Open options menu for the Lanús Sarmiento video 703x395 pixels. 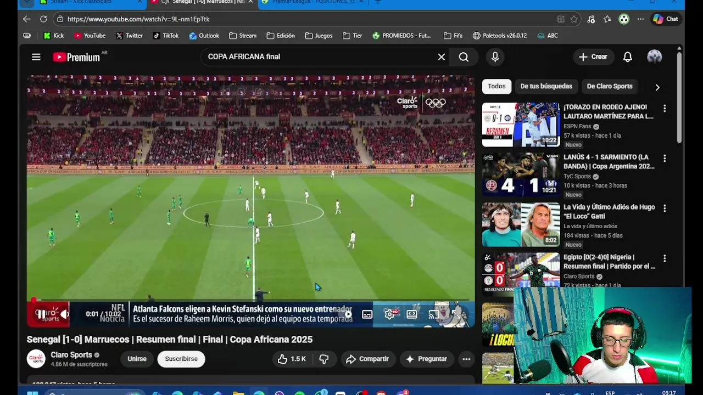point(665,159)
